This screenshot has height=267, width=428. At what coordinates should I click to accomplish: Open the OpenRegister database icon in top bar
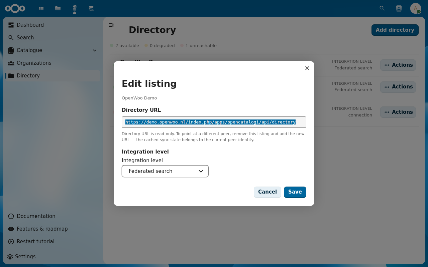tap(91, 8)
